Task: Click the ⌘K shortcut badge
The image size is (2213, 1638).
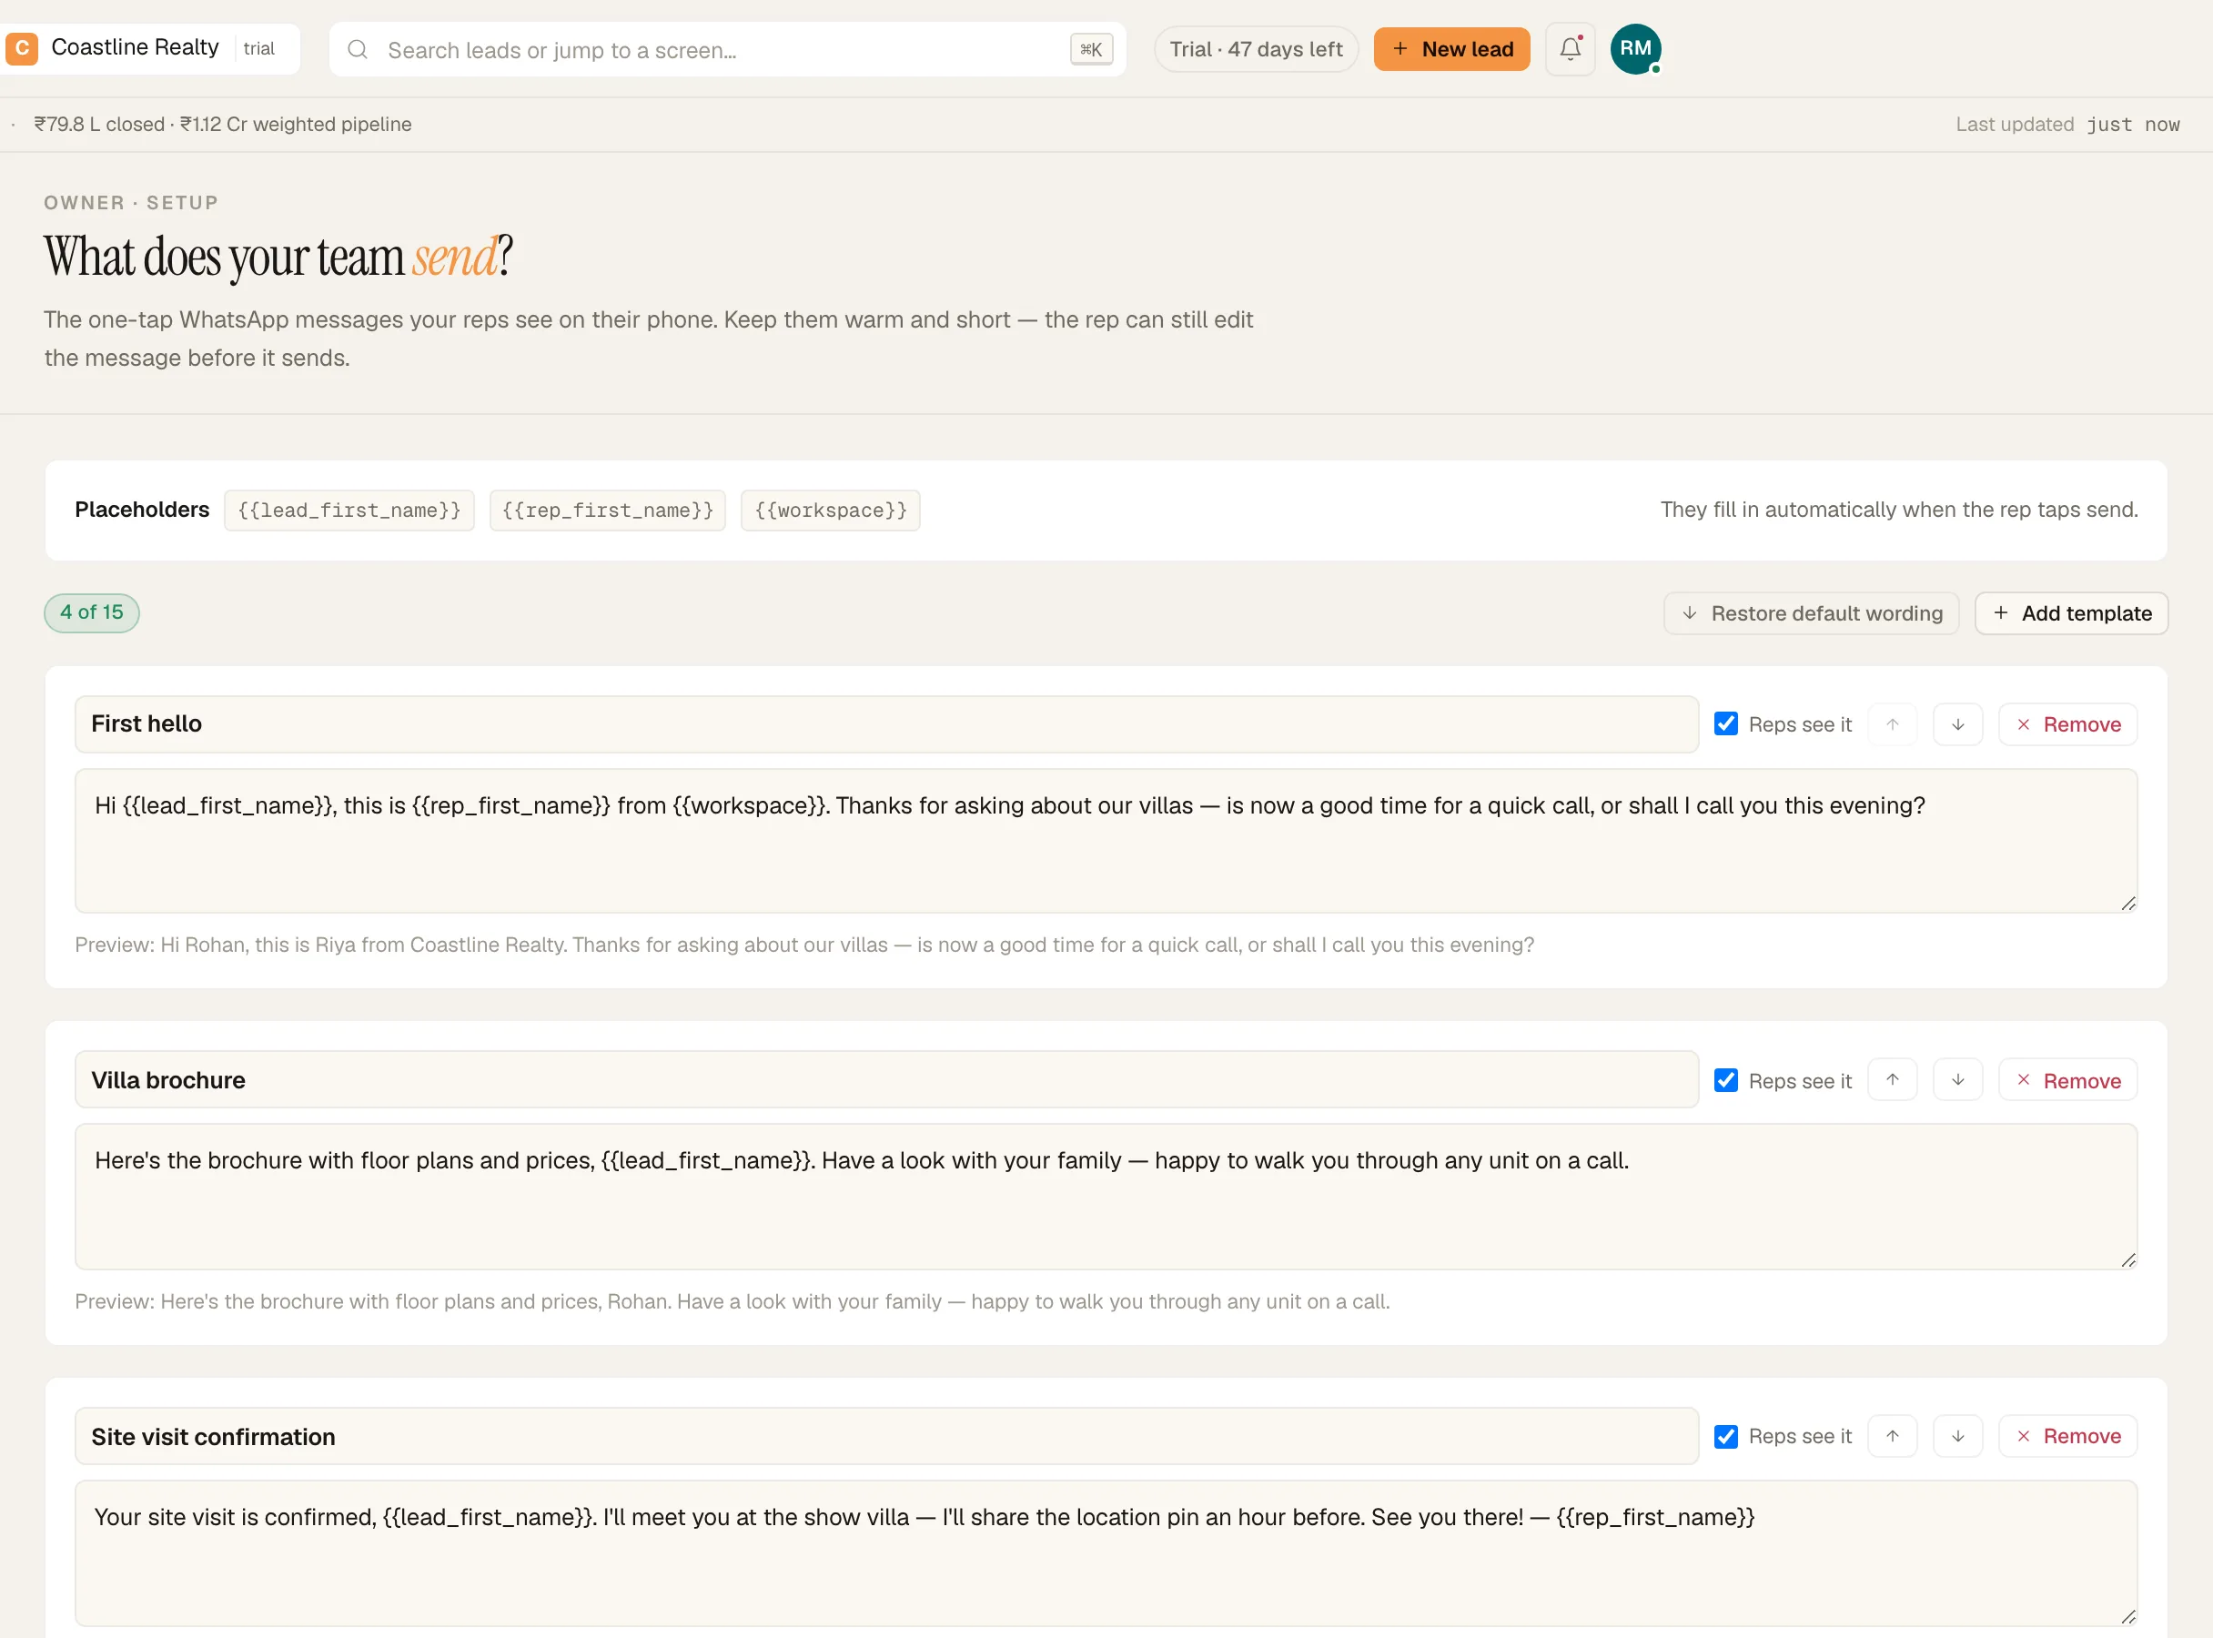Action: [1091, 49]
